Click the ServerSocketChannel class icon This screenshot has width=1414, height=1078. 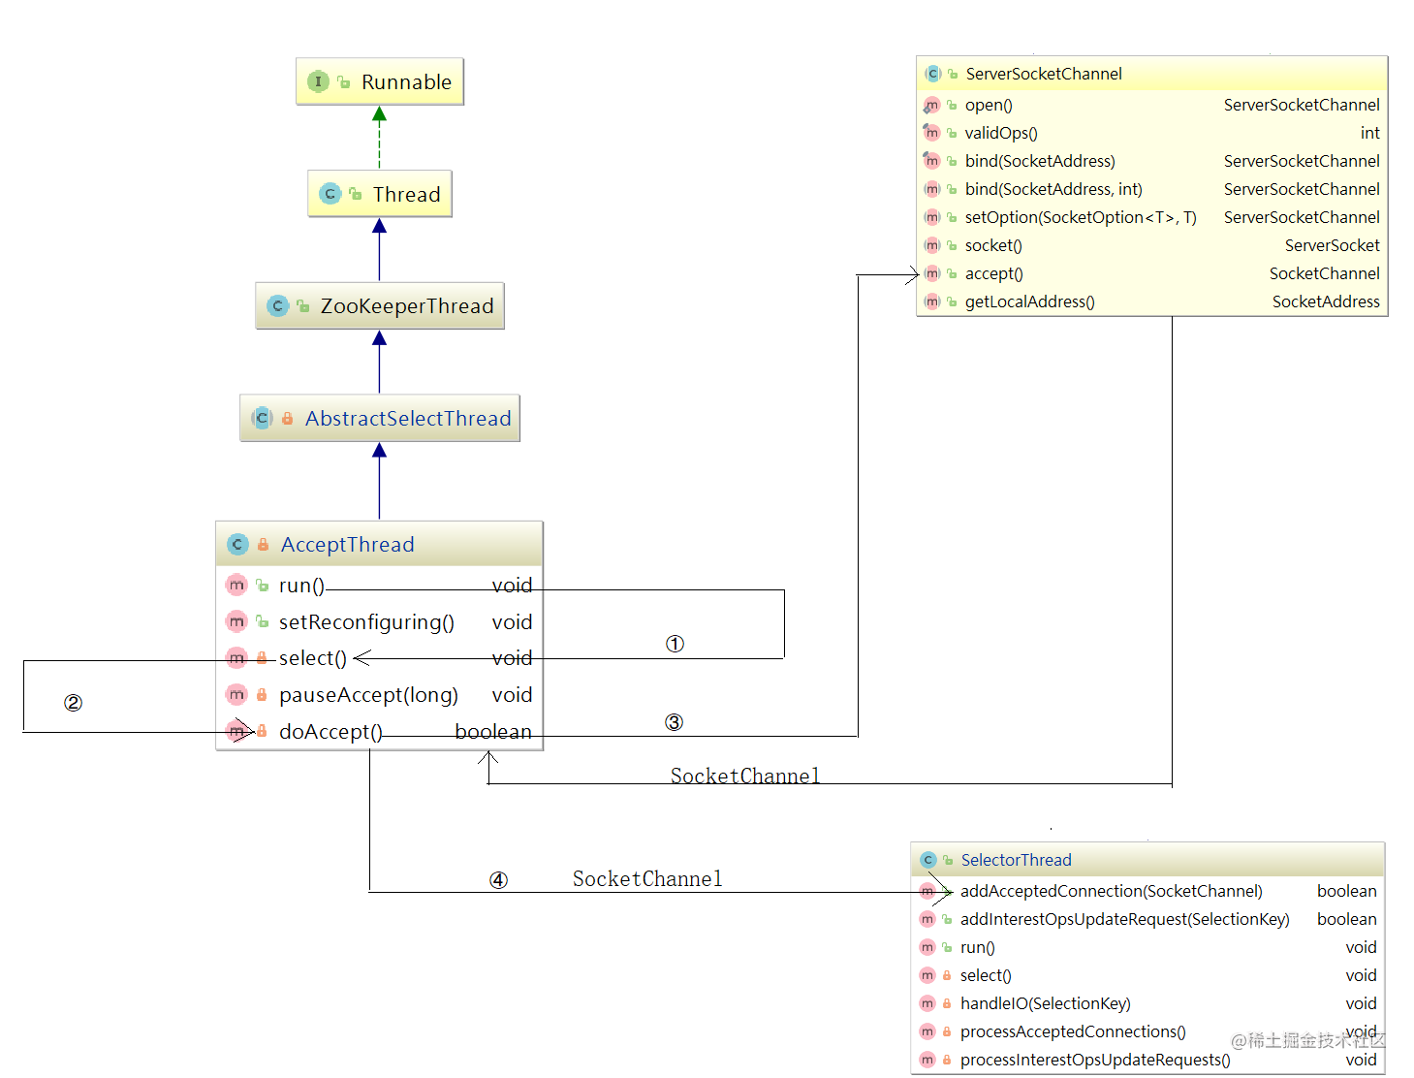pyautogui.click(x=933, y=74)
